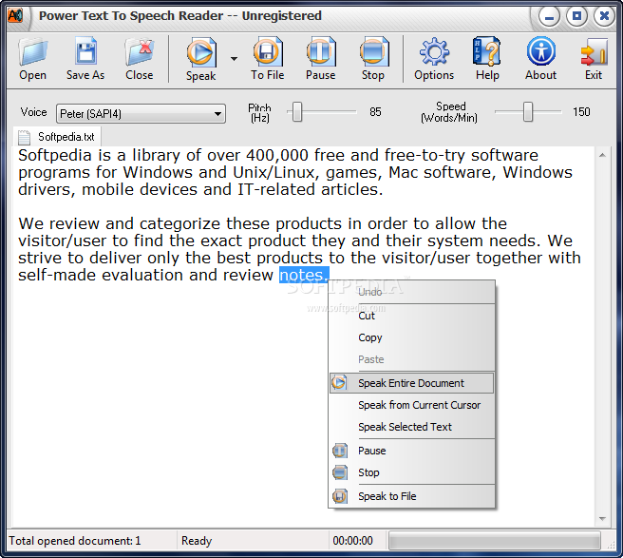Choose Paste in the context menu
This screenshot has width=623, height=558.
pos(411,359)
